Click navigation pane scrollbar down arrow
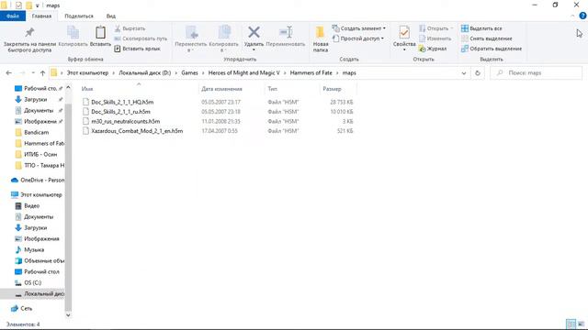This screenshot has height=330, width=588. [68, 315]
